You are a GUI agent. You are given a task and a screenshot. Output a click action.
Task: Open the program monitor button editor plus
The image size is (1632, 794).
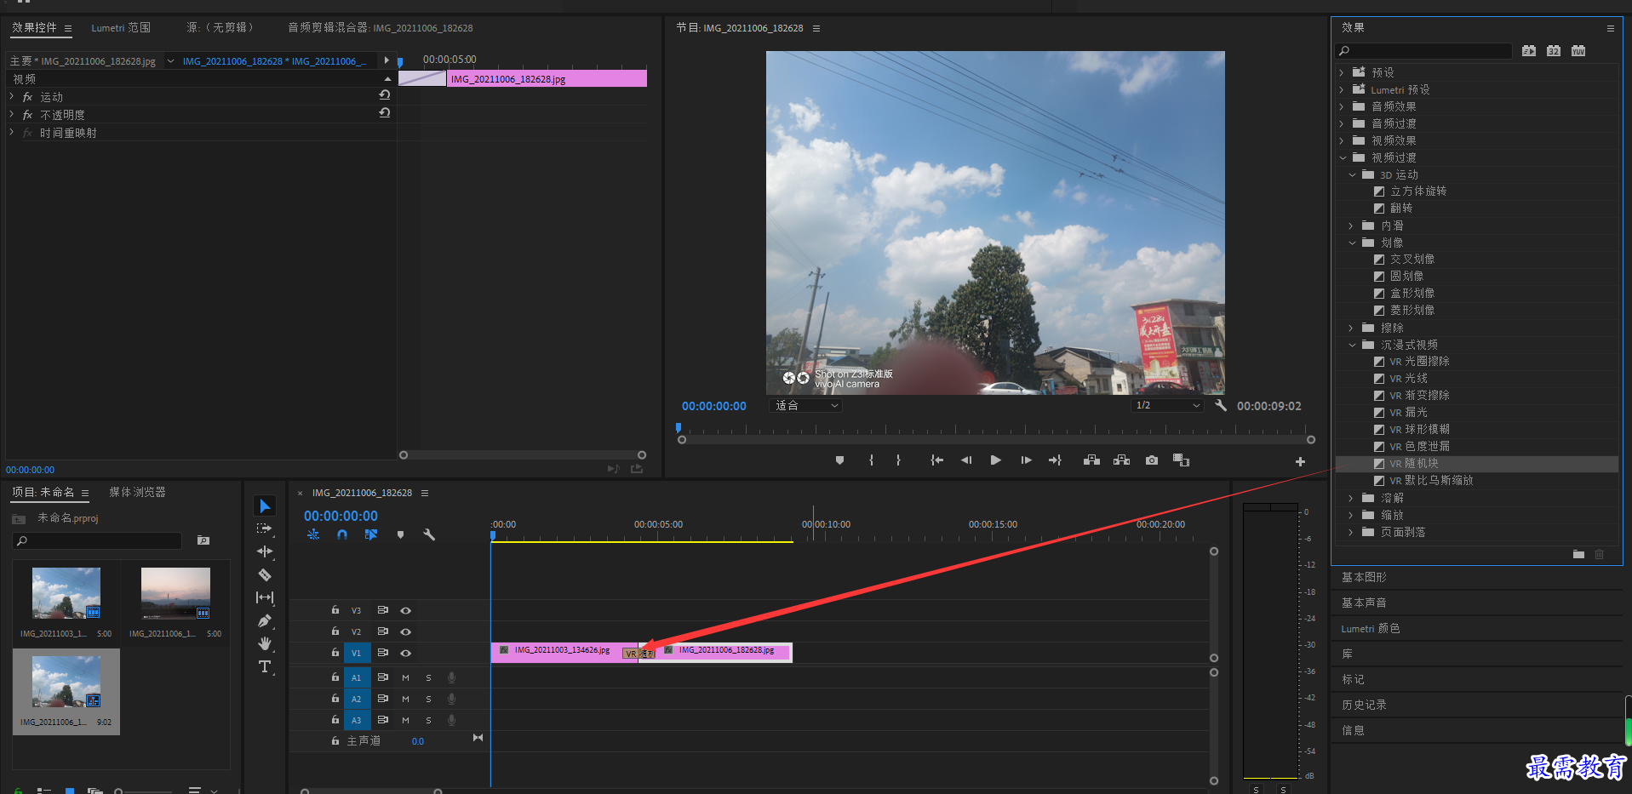coord(1300,462)
